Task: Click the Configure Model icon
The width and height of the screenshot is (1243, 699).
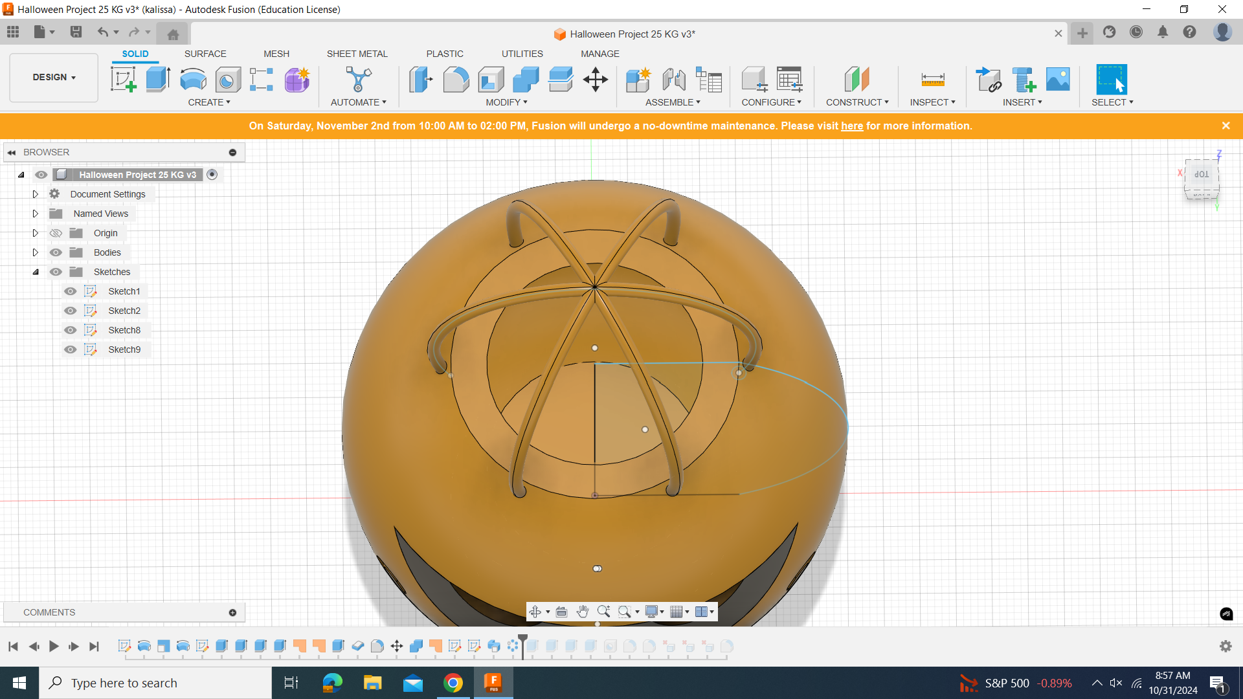Action: pyautogui.click(x=754, y=80)
